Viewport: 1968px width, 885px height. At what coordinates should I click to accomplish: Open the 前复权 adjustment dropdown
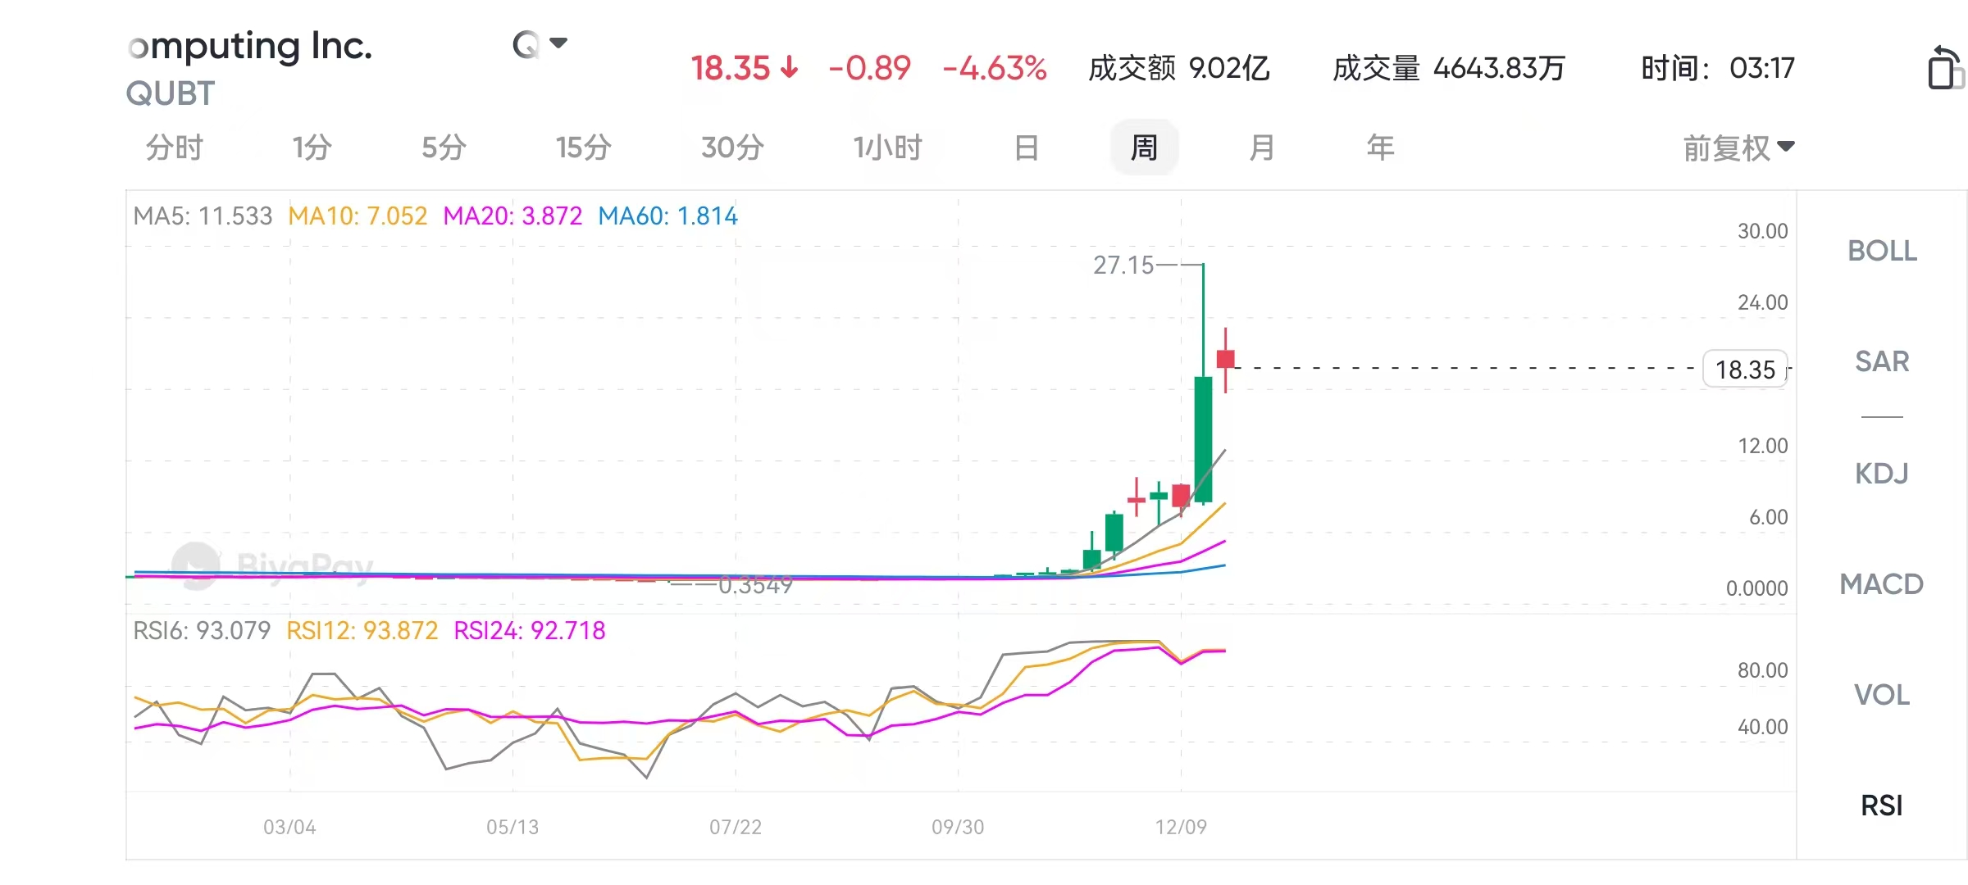[x=1738, y=148]
